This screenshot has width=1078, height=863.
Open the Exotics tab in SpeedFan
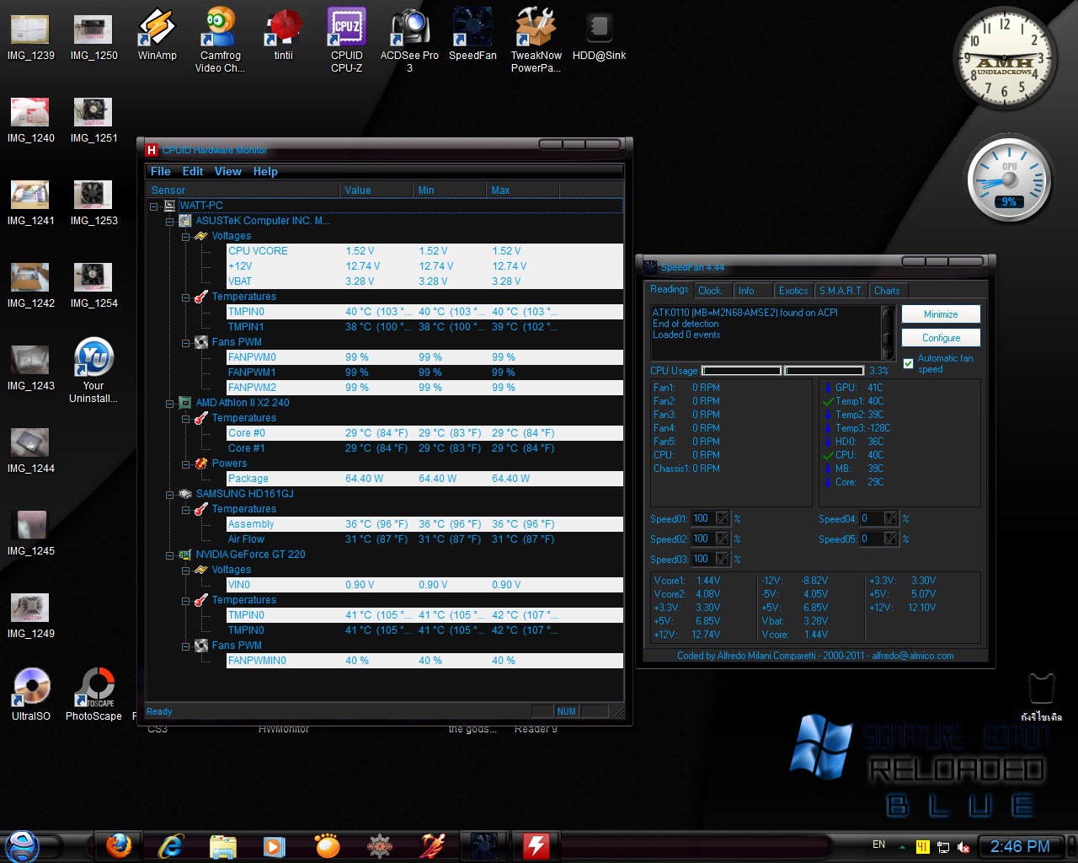pos(793,291)
